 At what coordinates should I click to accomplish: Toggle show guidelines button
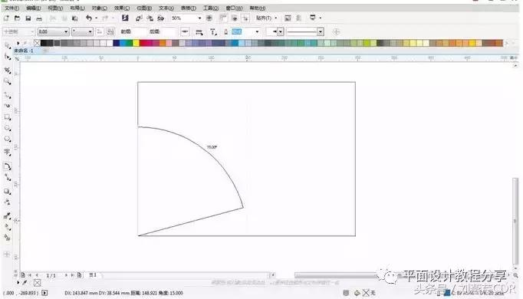click(245, 18)
